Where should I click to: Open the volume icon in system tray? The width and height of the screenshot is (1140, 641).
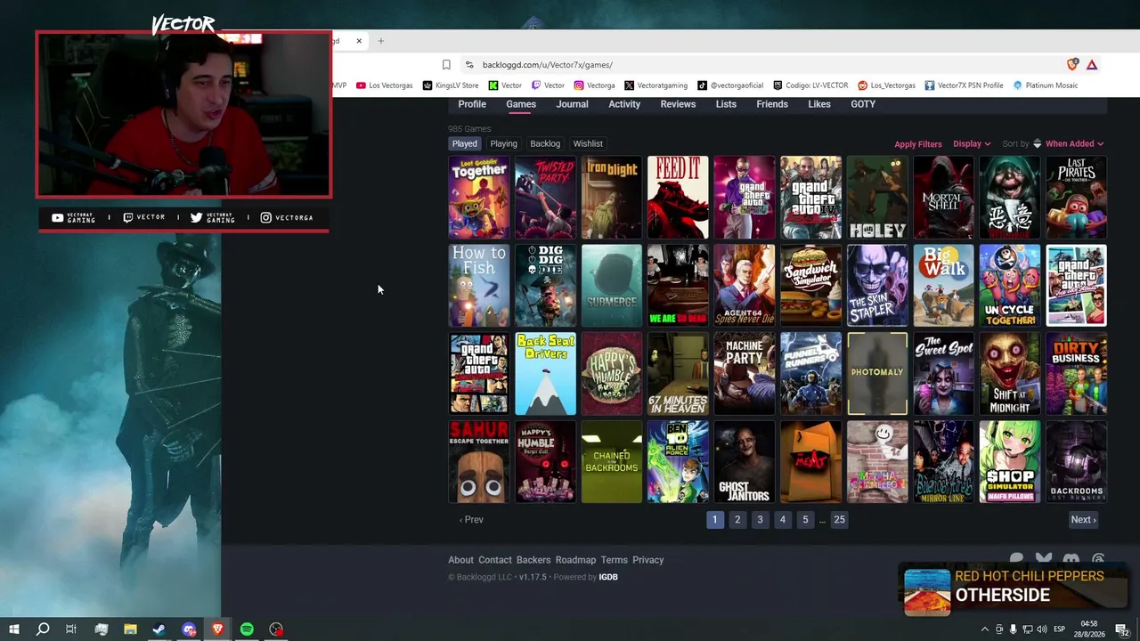[x=1041, y=629]
